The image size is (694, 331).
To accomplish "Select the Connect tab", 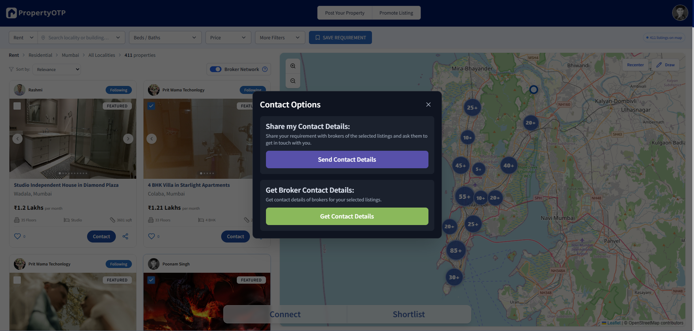I will [285, 314].
